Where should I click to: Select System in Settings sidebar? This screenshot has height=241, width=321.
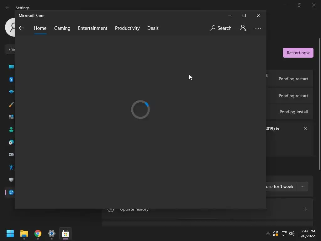(x=11, y=67)
